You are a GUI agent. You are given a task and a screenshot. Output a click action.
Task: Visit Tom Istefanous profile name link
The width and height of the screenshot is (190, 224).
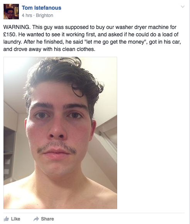[x=42, y=8]
